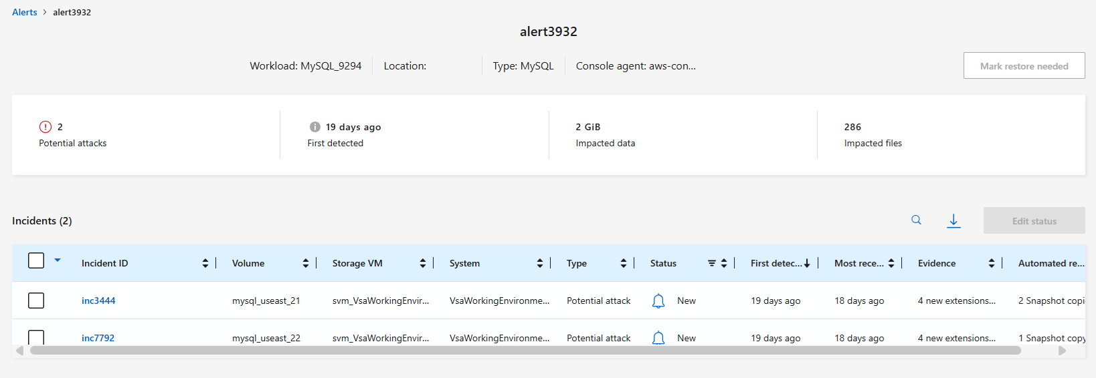
Task: Open incident inc3444 link
Action: point(98,301)
